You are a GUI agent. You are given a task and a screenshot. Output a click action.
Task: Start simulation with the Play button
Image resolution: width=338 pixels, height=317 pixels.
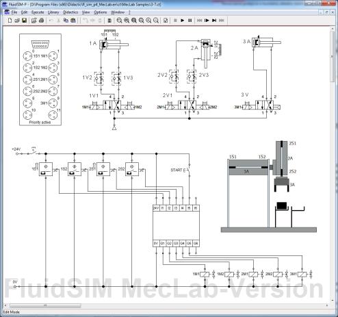tap(183, 21)
